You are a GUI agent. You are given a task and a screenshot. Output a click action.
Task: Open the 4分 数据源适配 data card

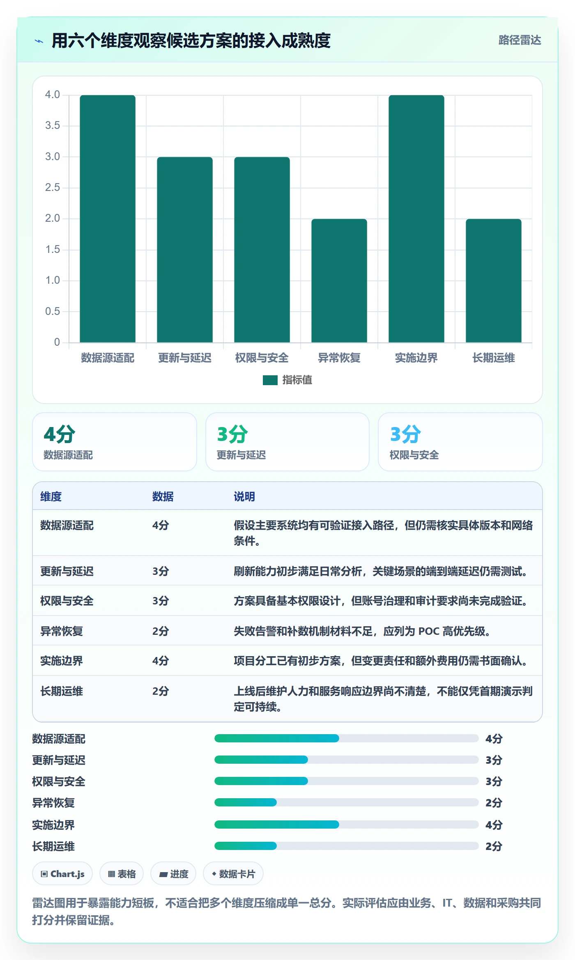115,442
